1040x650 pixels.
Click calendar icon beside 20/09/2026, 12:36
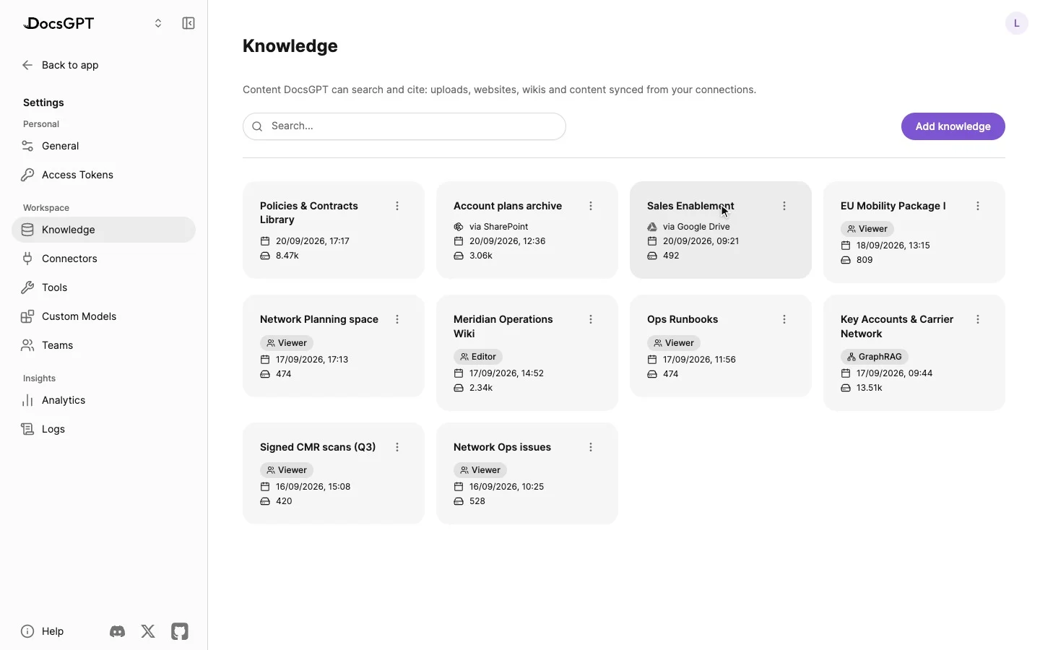click(459, 241)
